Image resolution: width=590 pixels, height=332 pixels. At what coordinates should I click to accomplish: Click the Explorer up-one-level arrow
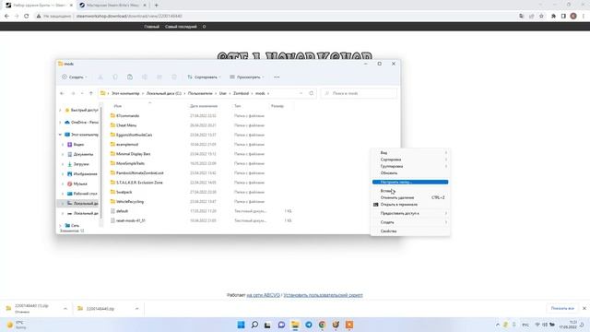tap(91, 93)
